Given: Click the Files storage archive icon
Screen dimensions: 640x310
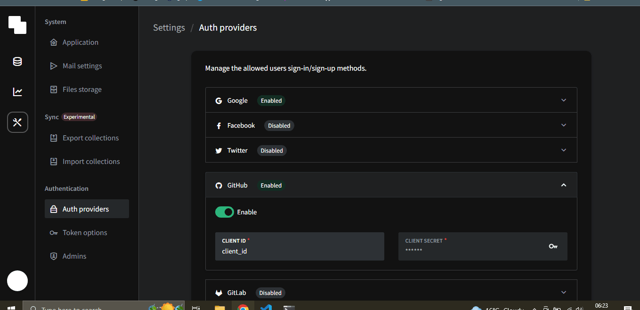Looking at the screenshot, I should click(54, 90).
